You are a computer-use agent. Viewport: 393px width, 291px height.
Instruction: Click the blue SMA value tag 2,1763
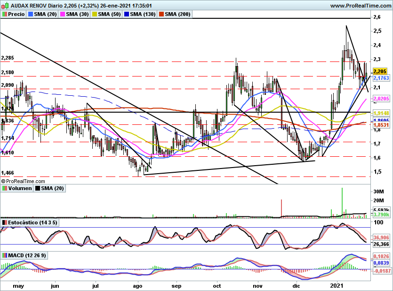tap(381, 78)
